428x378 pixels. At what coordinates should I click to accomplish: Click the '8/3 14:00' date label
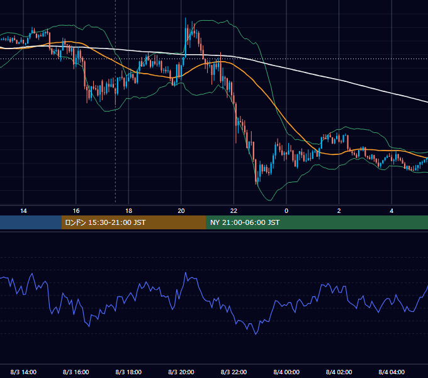click(x=23, y=372)
